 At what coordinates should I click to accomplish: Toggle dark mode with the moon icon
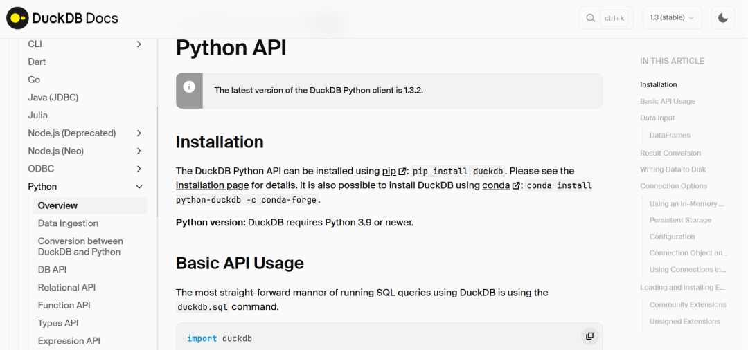click(722, 18)
